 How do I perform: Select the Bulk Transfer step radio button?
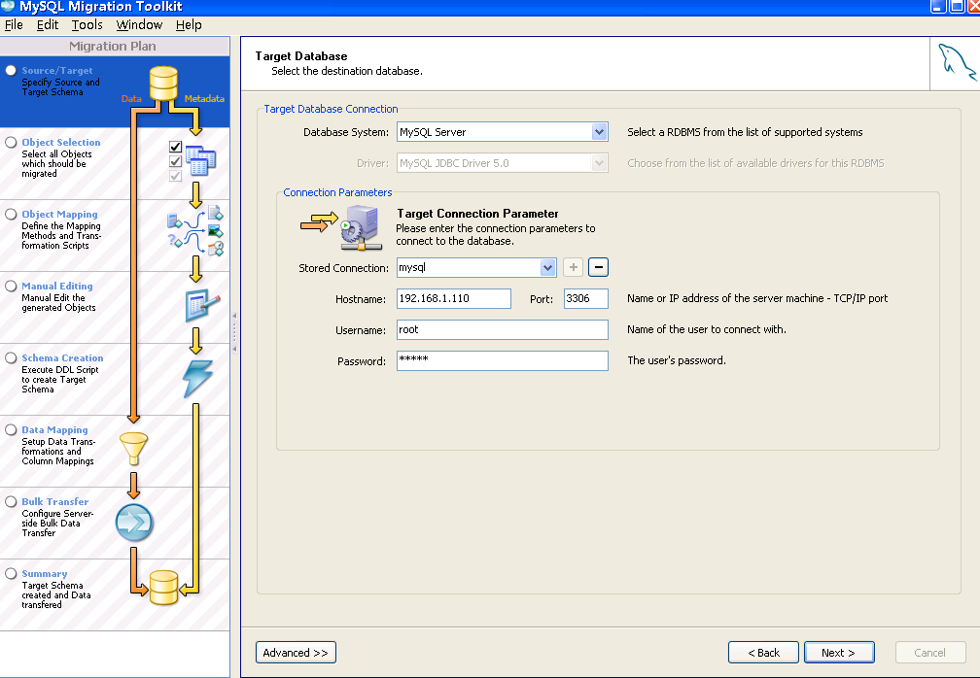click(11, 501)
